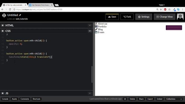Open the Console panel

pos(5,99)
